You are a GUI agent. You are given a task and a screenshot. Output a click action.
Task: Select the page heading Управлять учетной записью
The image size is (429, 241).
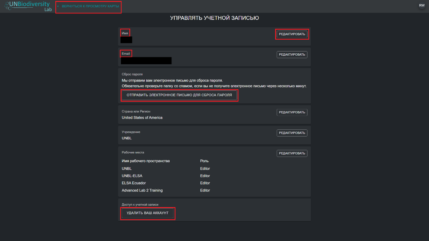pyautogui.click(x=214, y=18)
